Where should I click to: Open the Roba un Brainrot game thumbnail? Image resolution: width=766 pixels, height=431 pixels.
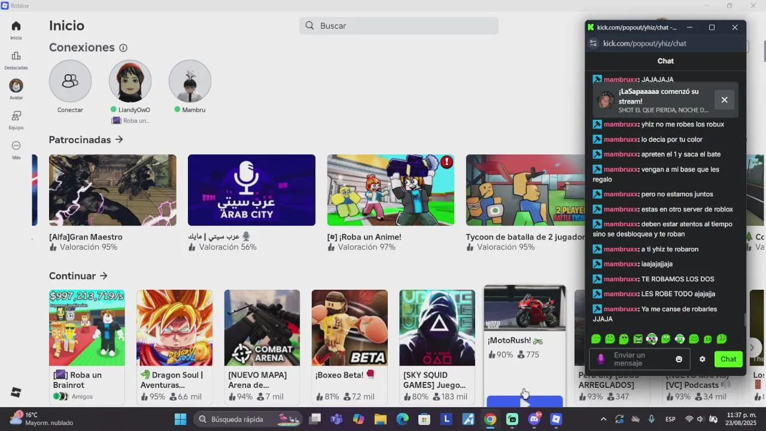click(x=87, y=327)
